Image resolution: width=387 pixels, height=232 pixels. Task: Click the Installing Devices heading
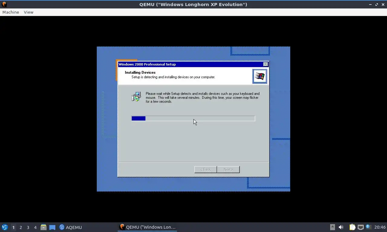[140, 72]
